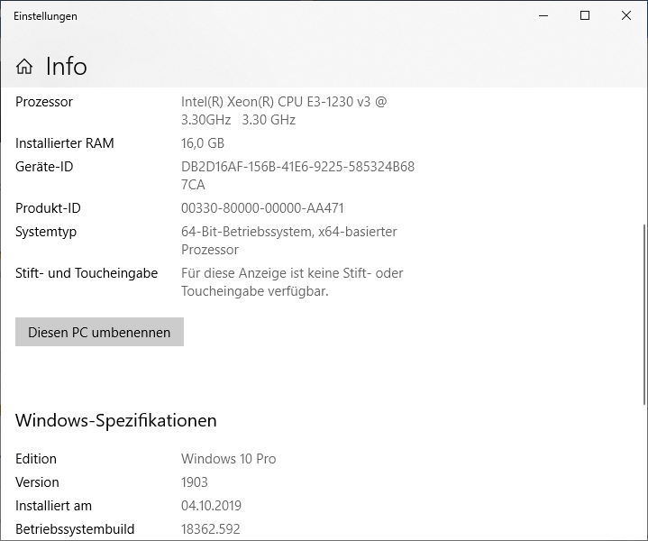648x541 pixels.
Task: Click the Einstellungen window title
Action: coord(45,16)
